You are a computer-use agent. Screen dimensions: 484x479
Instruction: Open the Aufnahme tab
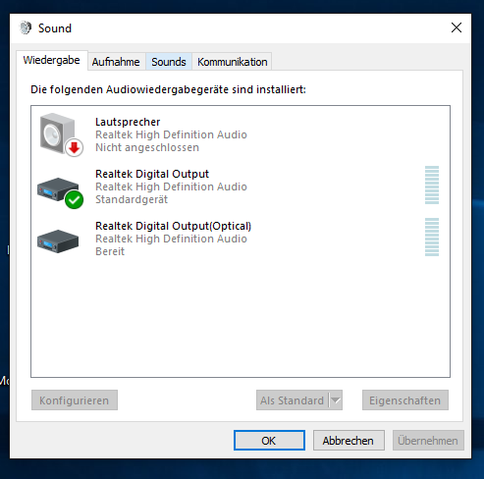pos(116,62)
